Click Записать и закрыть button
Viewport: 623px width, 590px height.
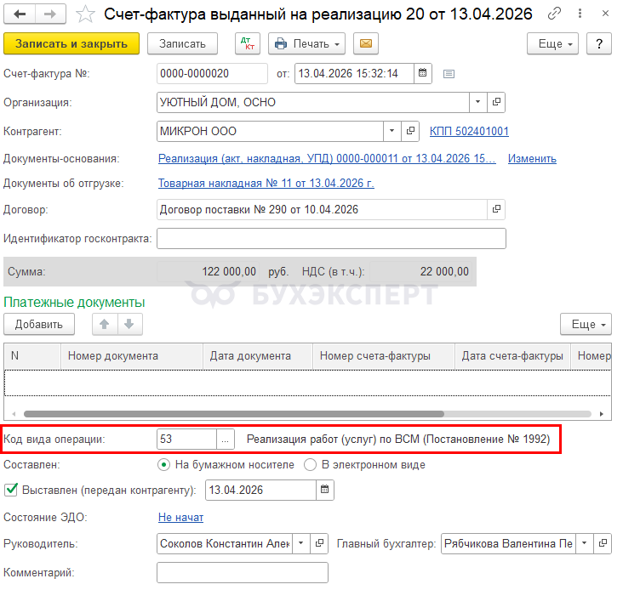point(71,43)
